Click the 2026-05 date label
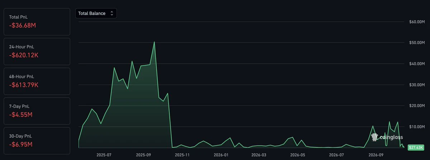This screenshot has width=430, height=160. (297, 155)
